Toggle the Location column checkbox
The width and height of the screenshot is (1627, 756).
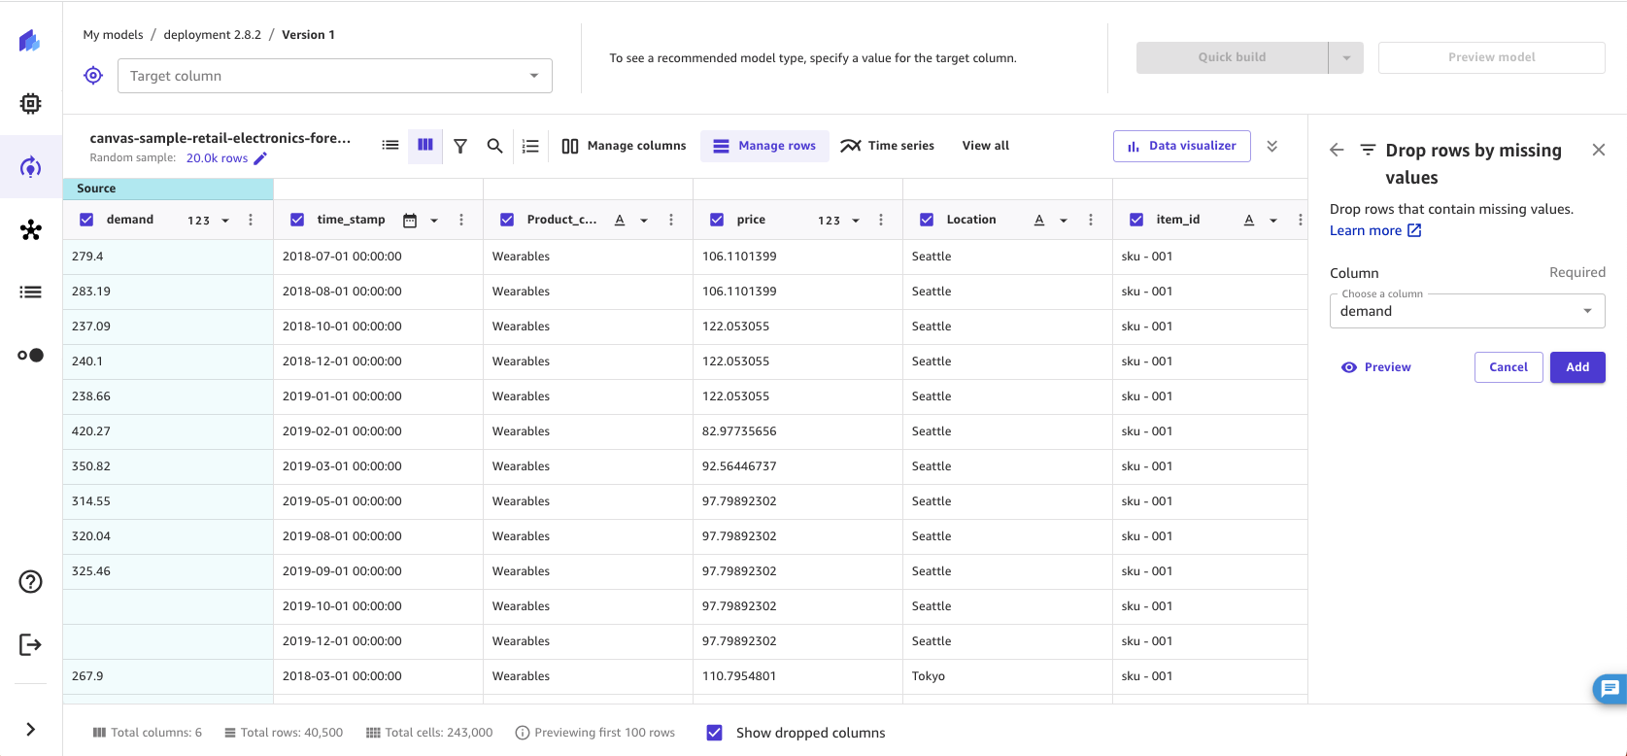coord(927,220)
